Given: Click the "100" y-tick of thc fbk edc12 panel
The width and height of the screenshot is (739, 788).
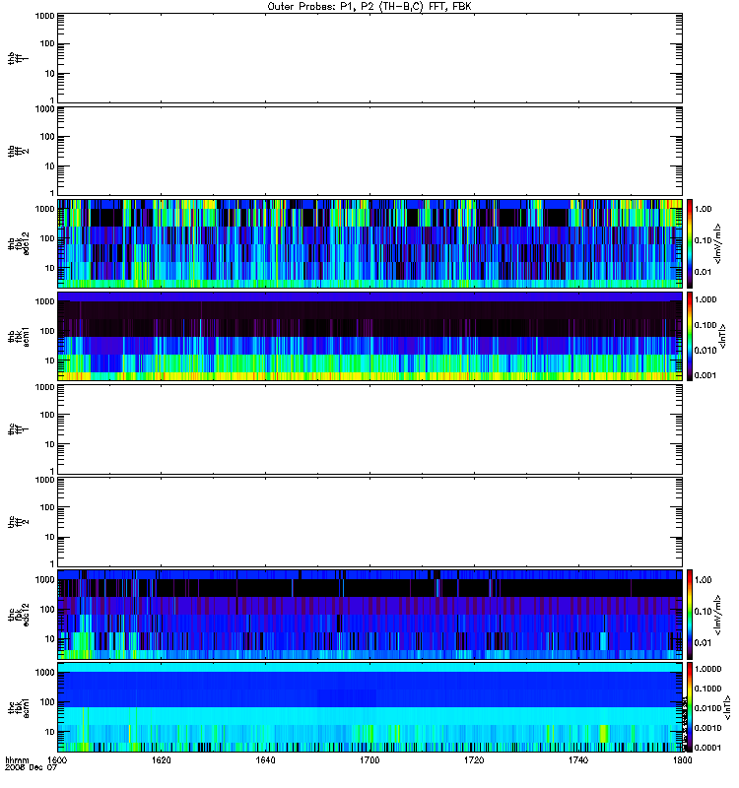Looking at the screenshot, I should [x=47, y=610].
